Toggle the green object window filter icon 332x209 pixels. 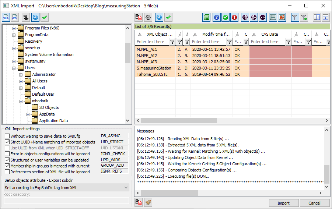(x=206, y=17)
